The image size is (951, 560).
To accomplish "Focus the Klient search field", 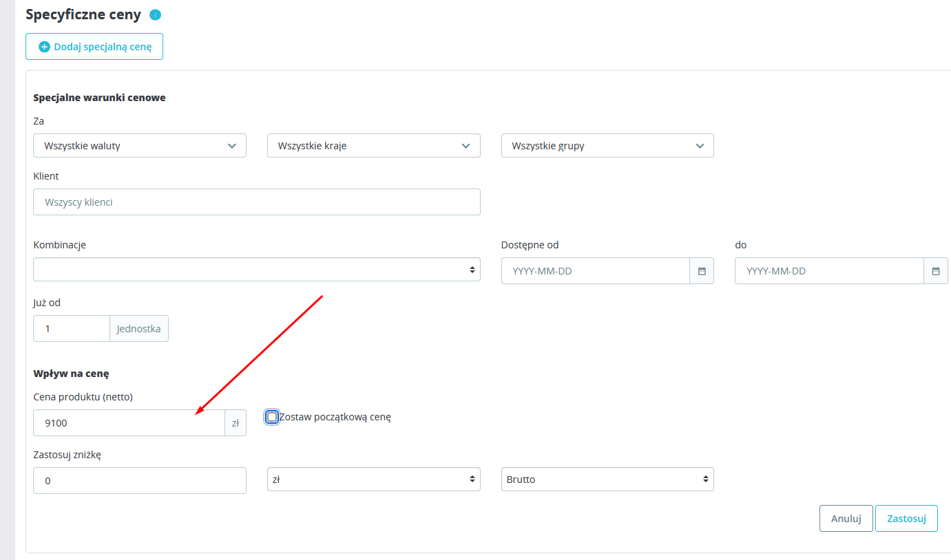I will pos(257,202).
